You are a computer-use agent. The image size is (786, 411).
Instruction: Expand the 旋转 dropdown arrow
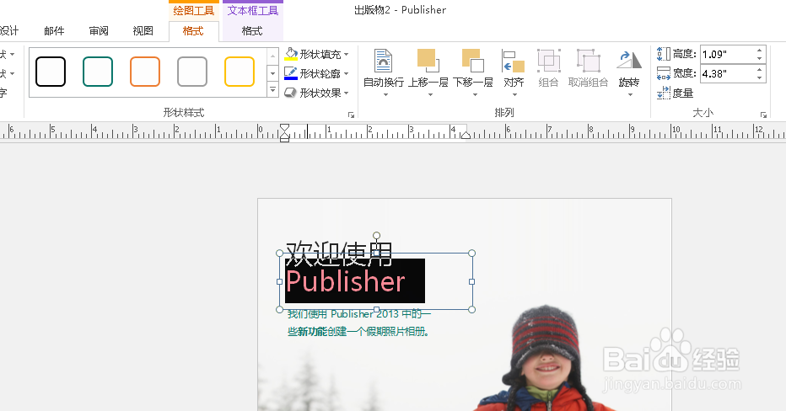(630, 94)
